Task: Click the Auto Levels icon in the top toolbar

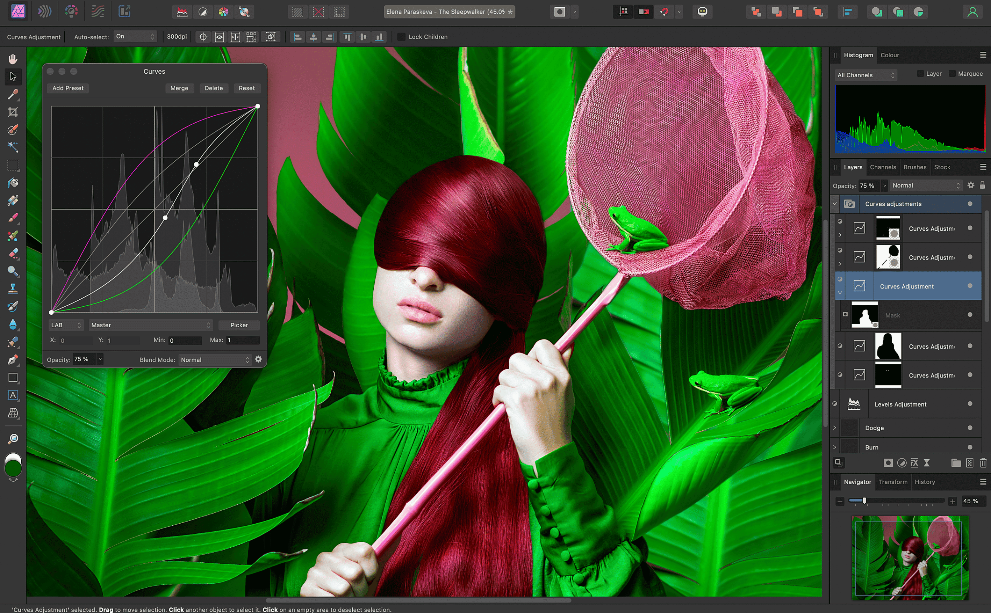Action: [182, 12]
